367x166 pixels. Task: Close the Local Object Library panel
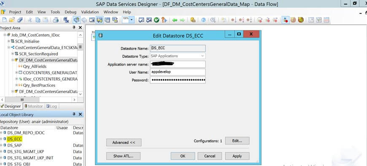click(80, 114)
